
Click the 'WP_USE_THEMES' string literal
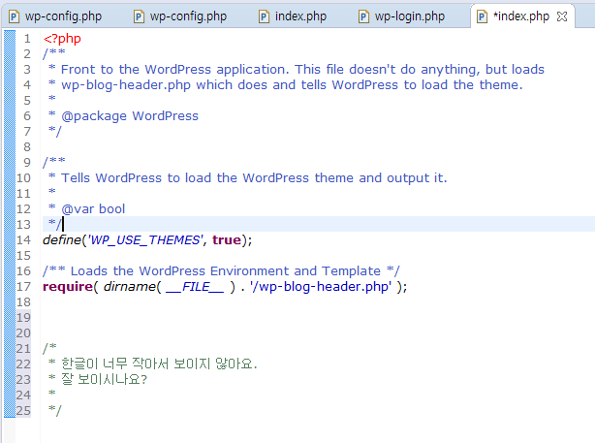145,239
